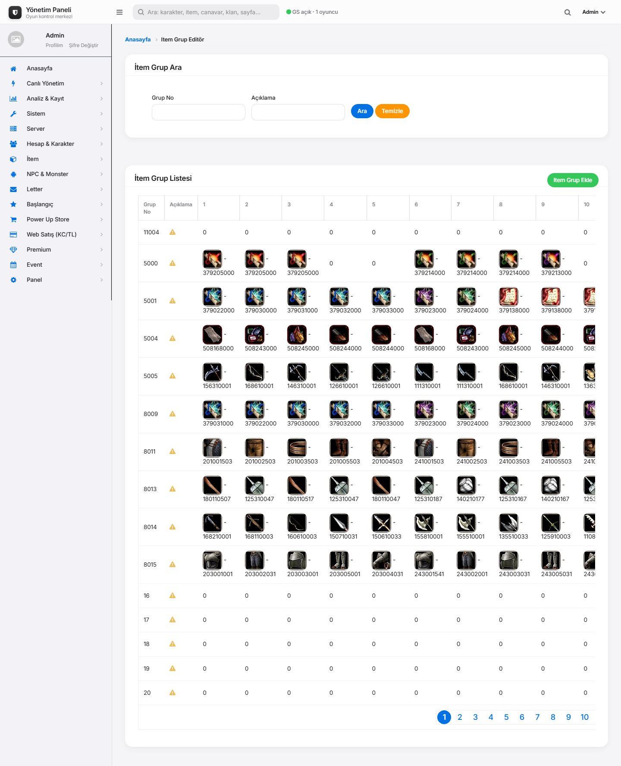Click the Şifre Değiştir link
This screenshot has height=766, width=621.
tap(84, 45)
